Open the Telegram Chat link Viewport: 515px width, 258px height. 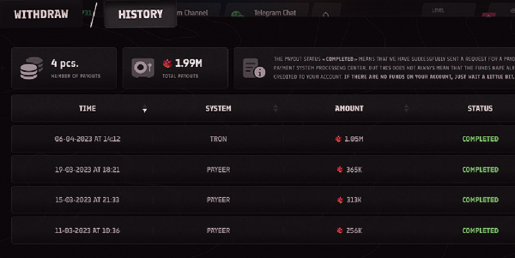click(x=270, y=14)
